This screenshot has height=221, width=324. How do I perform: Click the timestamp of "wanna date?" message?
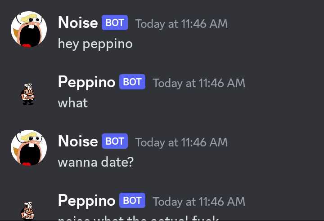(x=181, y=142)
